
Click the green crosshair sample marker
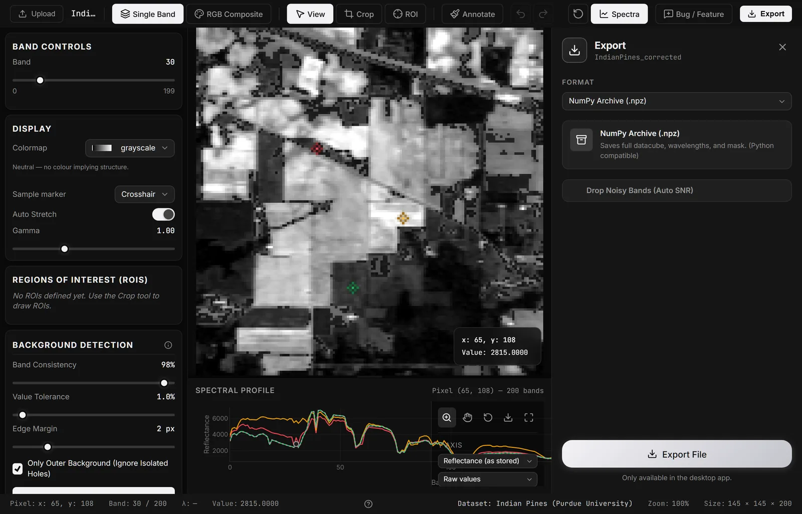(353, 288)
